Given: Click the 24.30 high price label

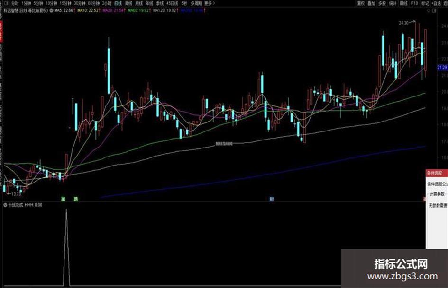Looking at the screenshot, I should point(403,23).
